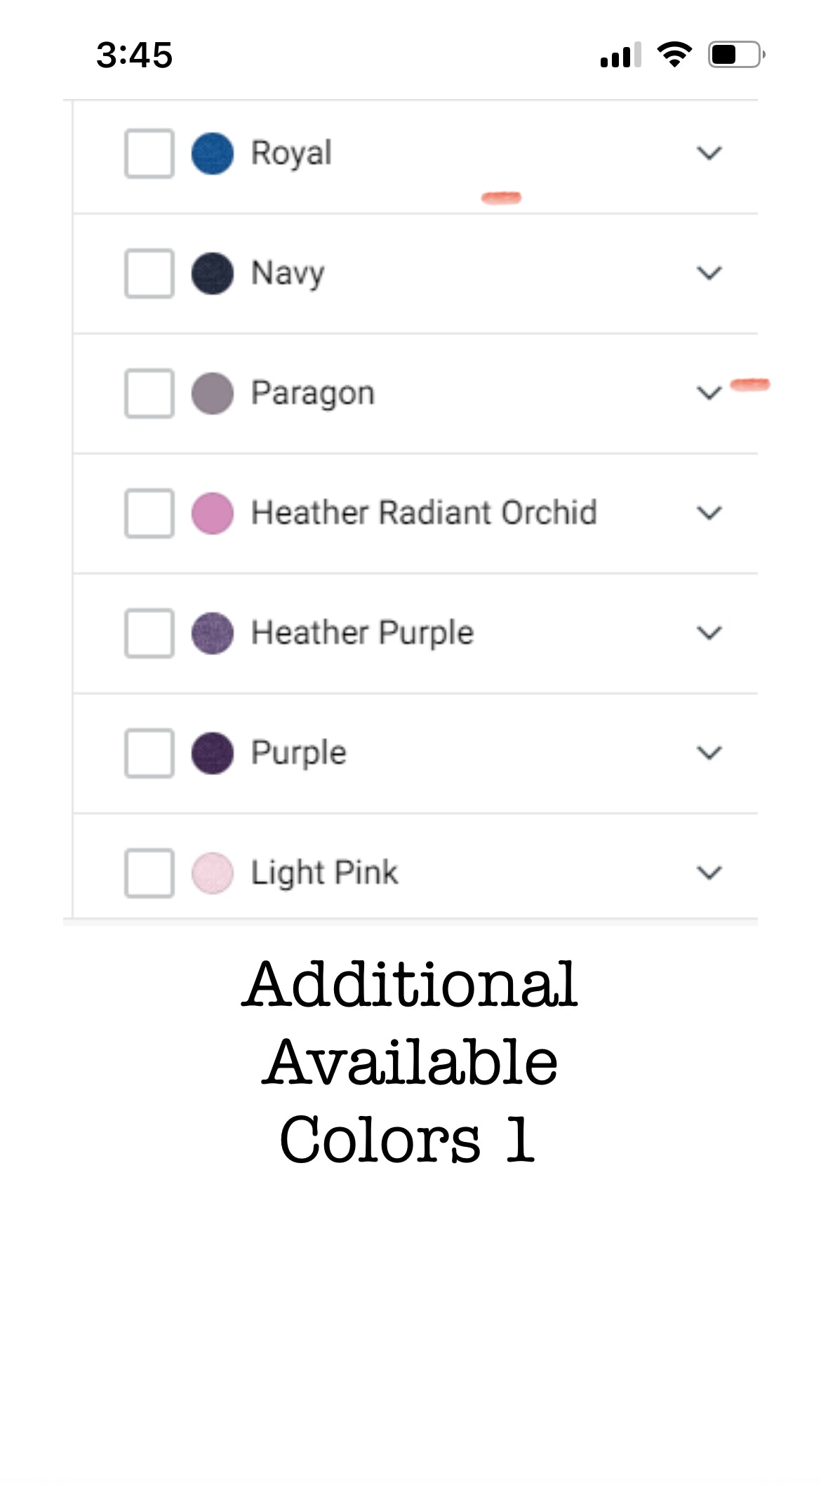Expand the Heather Radiant Orchid chevron

[709, 513]
